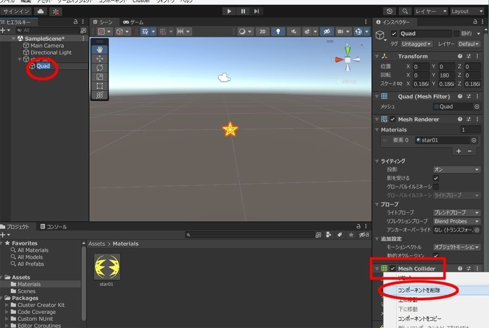
Task: Toggle 2D view mode
Action: coord(262,31)
